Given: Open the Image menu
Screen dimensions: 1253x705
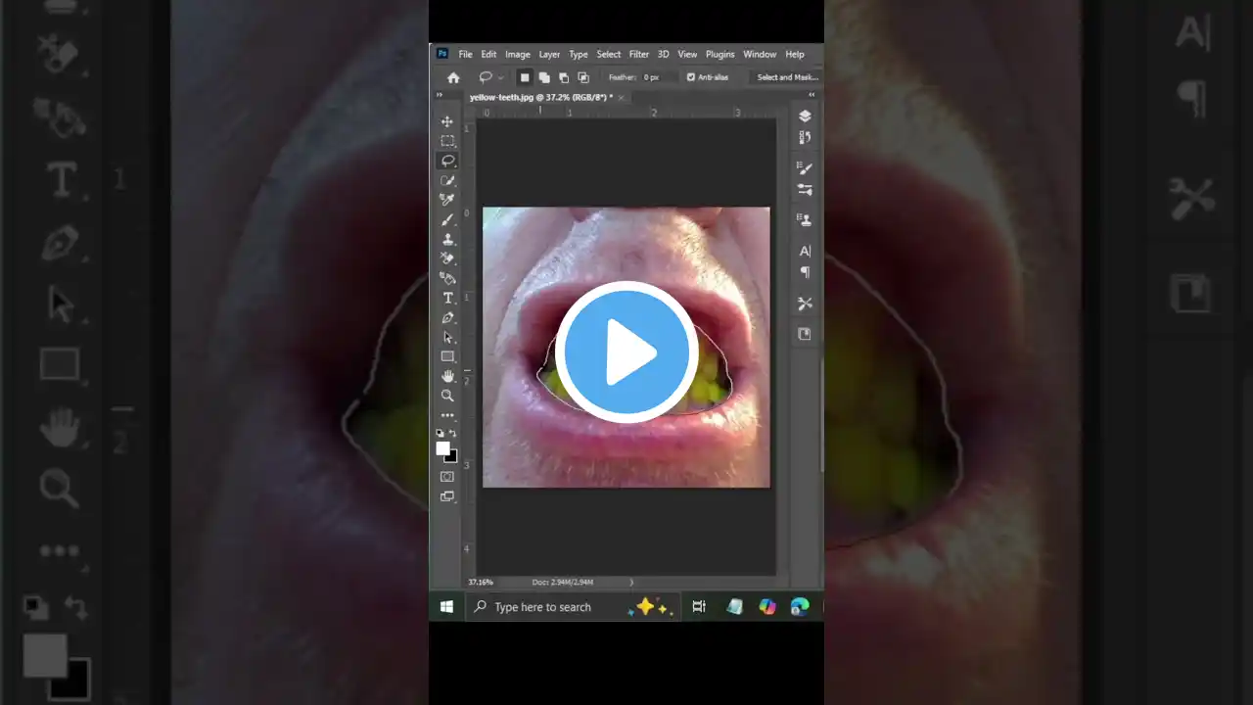Looking at the screenshot, I should pyautogui.click(x=518, y=55).
